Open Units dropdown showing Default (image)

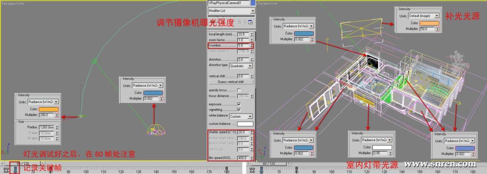[x=424, y=16]
